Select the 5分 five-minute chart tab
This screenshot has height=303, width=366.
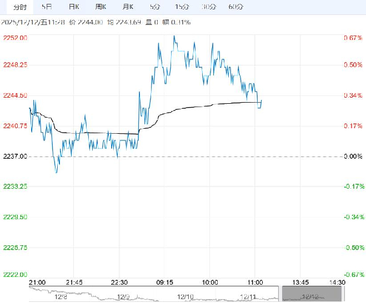pyautogui.click(x=154, y=7)
